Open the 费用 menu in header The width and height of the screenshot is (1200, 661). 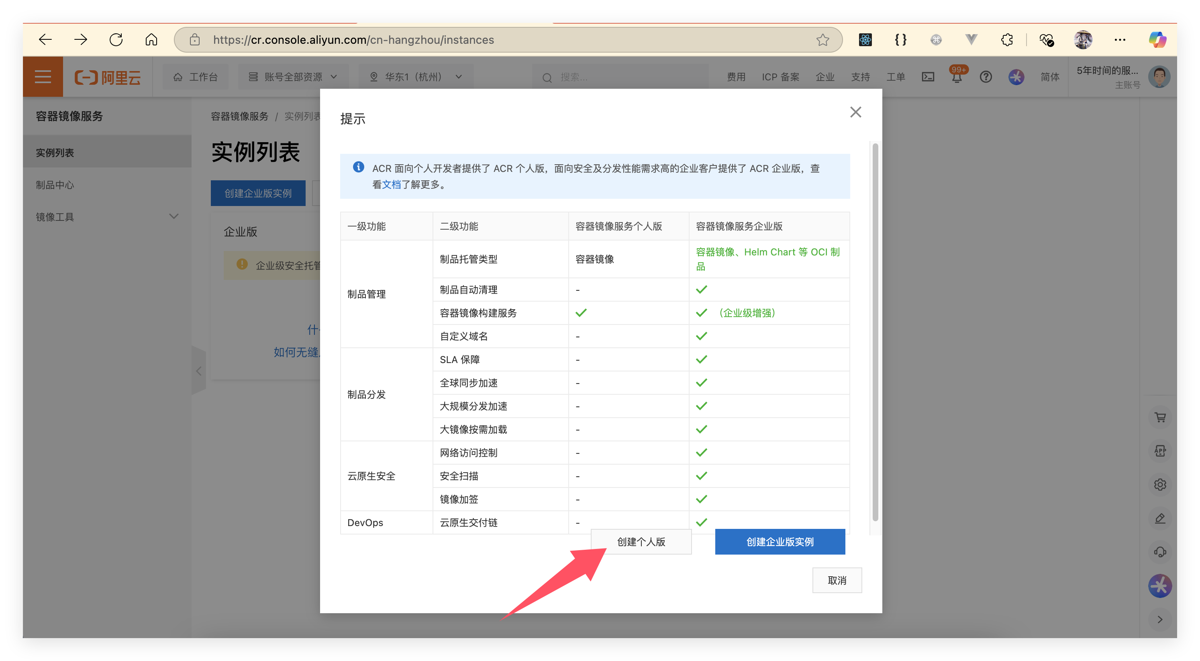tap(736, 77)
